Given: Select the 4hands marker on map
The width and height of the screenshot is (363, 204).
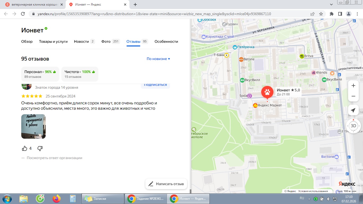Looking at the screenshot, I should click(314, 73).
